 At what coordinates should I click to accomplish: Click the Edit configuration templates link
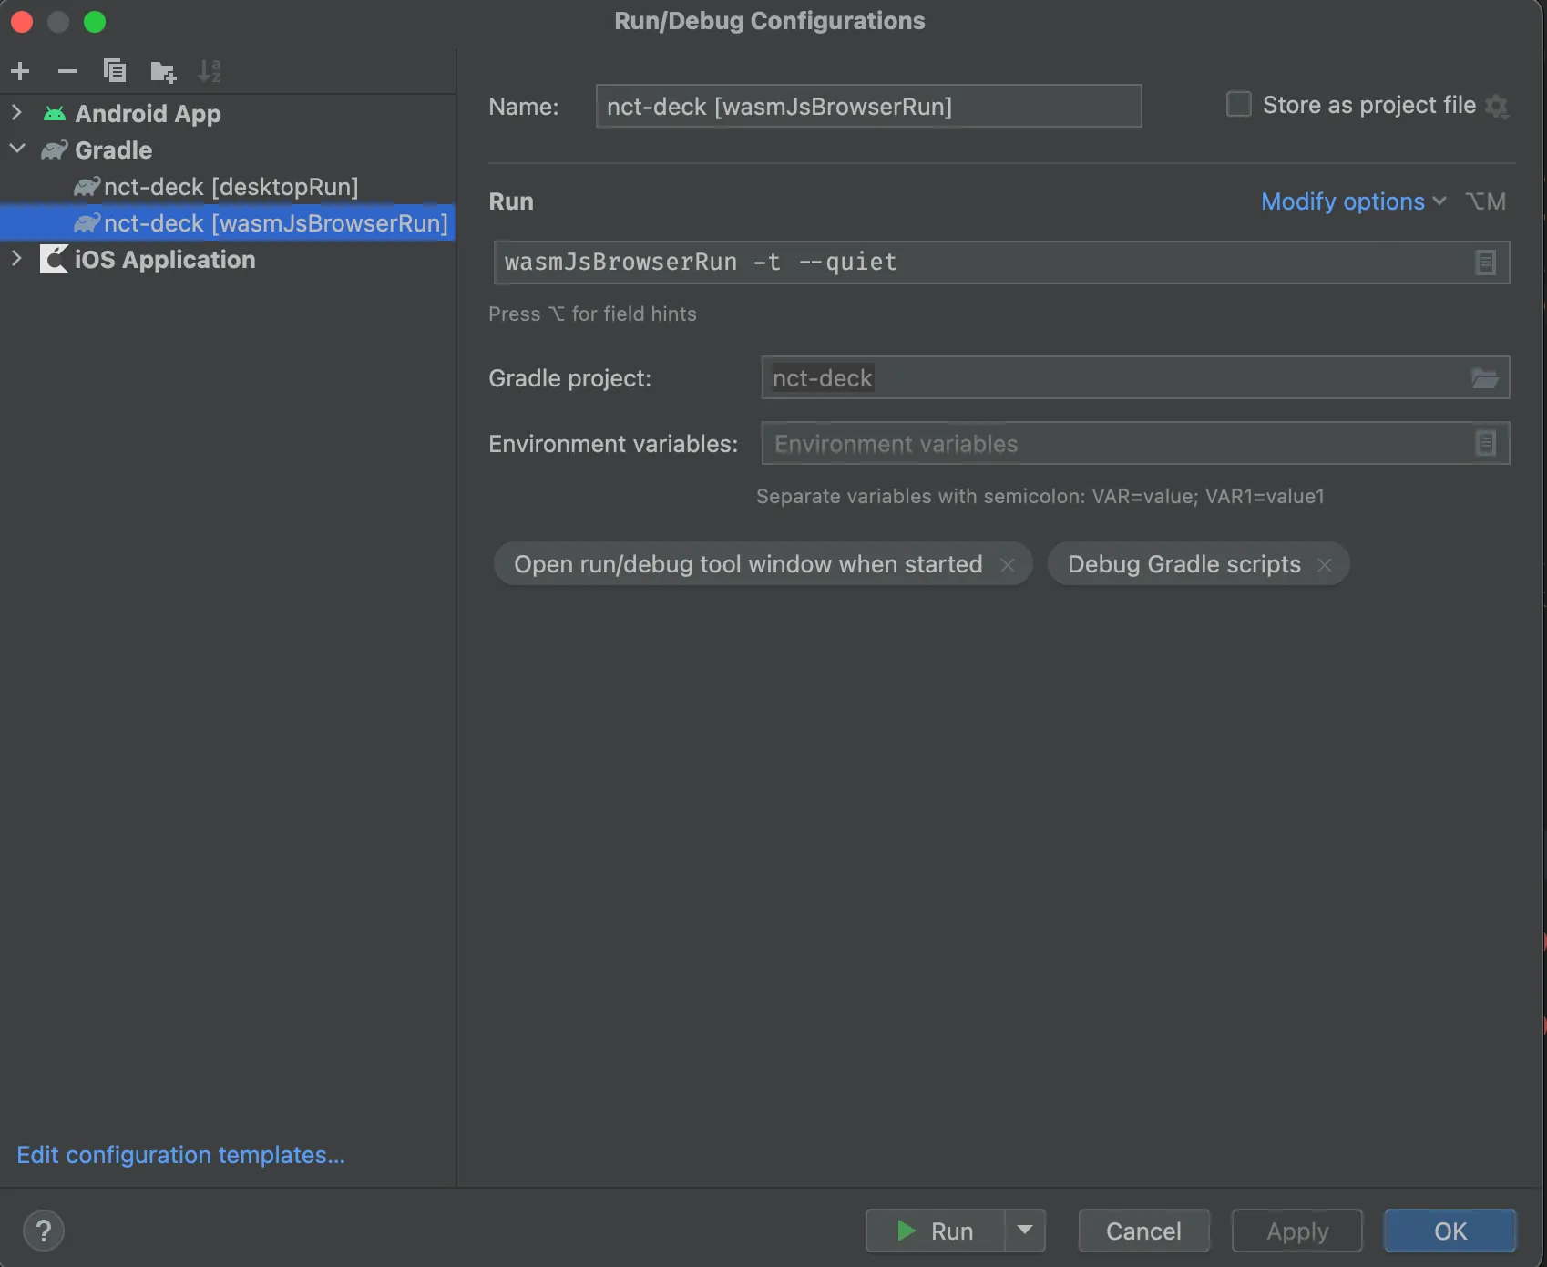click(180, 1155)
